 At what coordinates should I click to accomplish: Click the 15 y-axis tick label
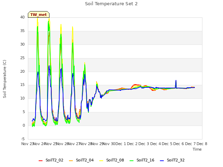tap(22, 85)
